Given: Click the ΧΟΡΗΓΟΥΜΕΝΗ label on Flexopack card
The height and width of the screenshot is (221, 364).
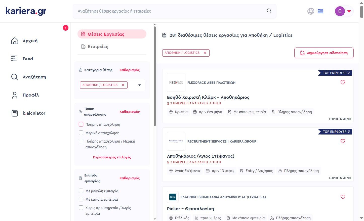Looking at the screenshot, I should (340, 119).
